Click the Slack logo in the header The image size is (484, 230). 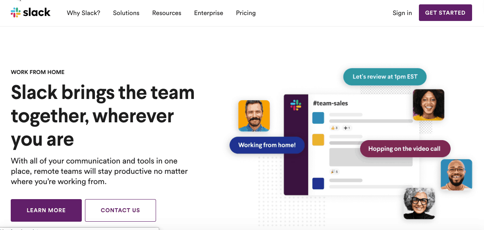[31, 13]
